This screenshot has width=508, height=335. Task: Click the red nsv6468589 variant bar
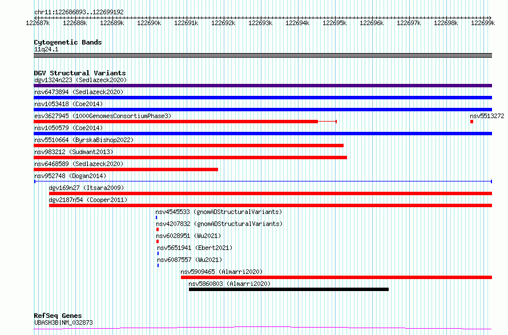[x=126, y=169]
